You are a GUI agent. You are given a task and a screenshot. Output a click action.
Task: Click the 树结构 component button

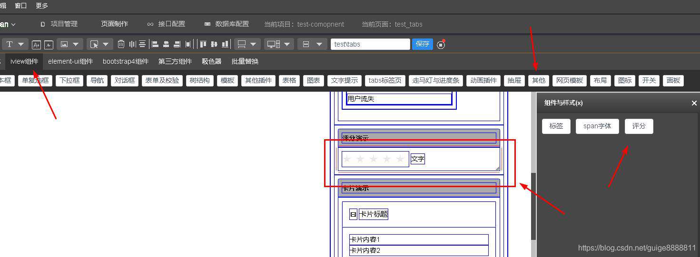tap(200, 80)
